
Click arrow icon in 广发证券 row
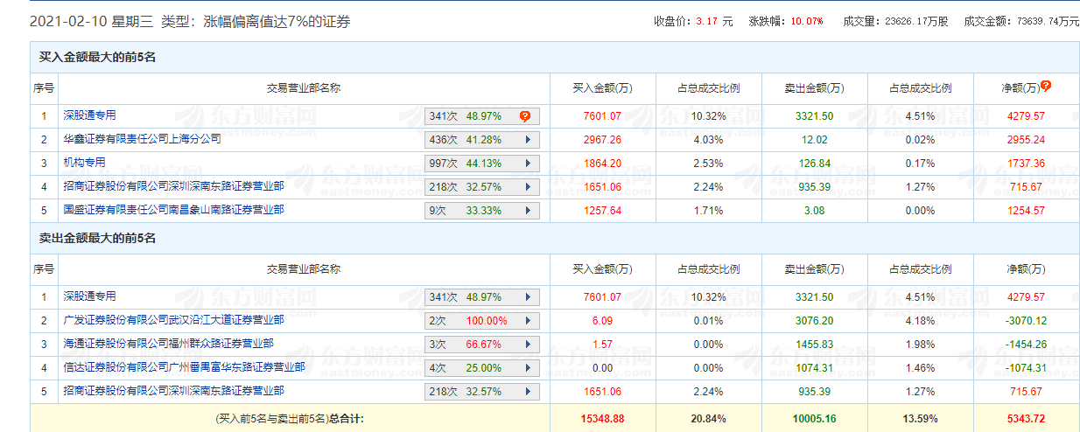point(527,321)
